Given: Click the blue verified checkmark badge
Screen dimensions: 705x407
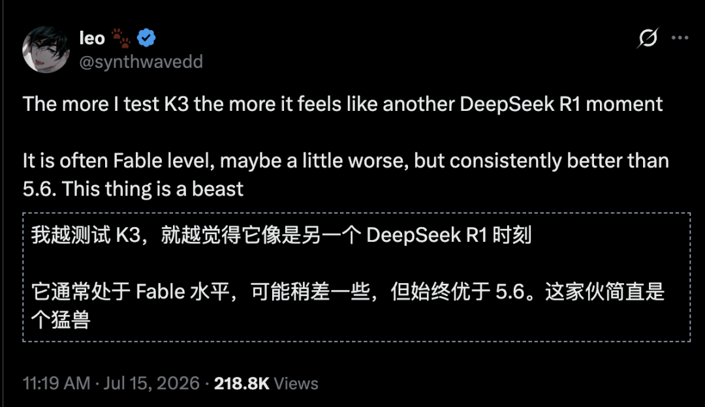Looking at the screenshot, I should tap(146, 38).
